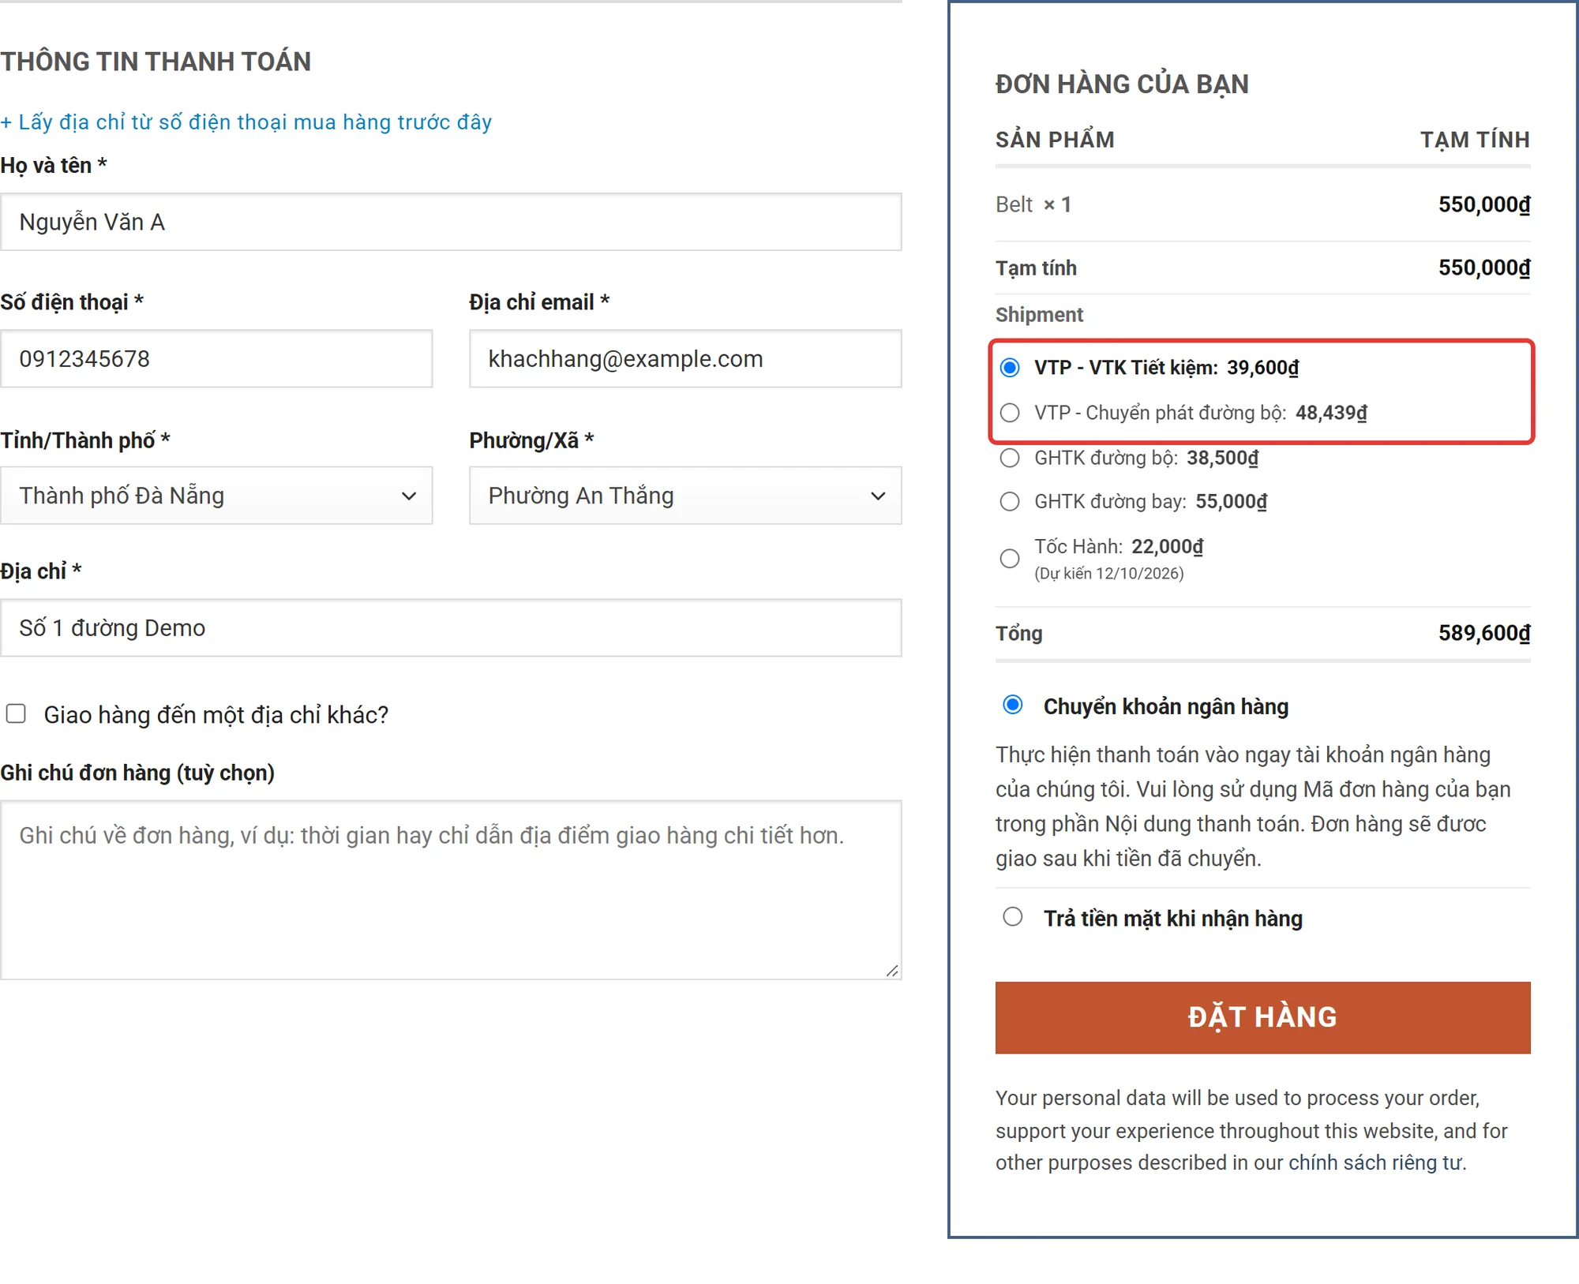Click the Tổng amount 589,600₫
The width and height of the screenshot is (1579, 1284).
pyautogui.click(x=1484, y=633)
